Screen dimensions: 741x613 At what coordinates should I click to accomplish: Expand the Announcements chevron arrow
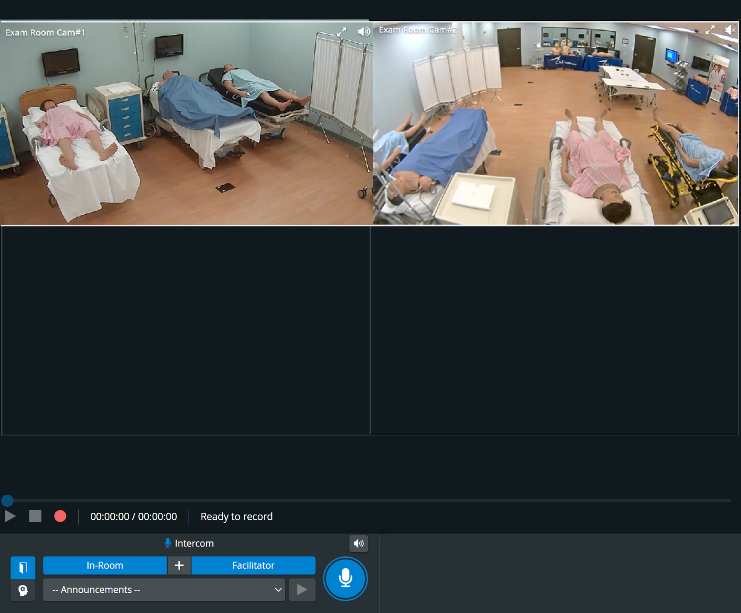click(278, 590)
